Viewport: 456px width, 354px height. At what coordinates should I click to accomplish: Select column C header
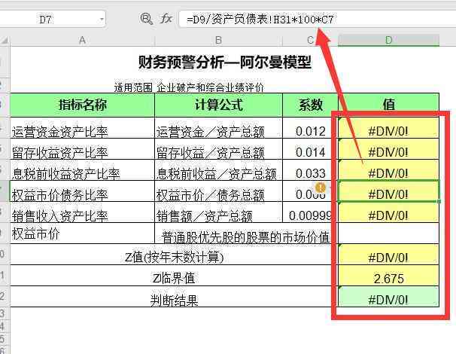pos(310,40)
